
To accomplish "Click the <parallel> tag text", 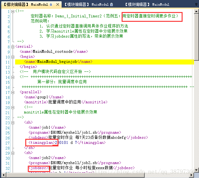I will coord(31,92).
